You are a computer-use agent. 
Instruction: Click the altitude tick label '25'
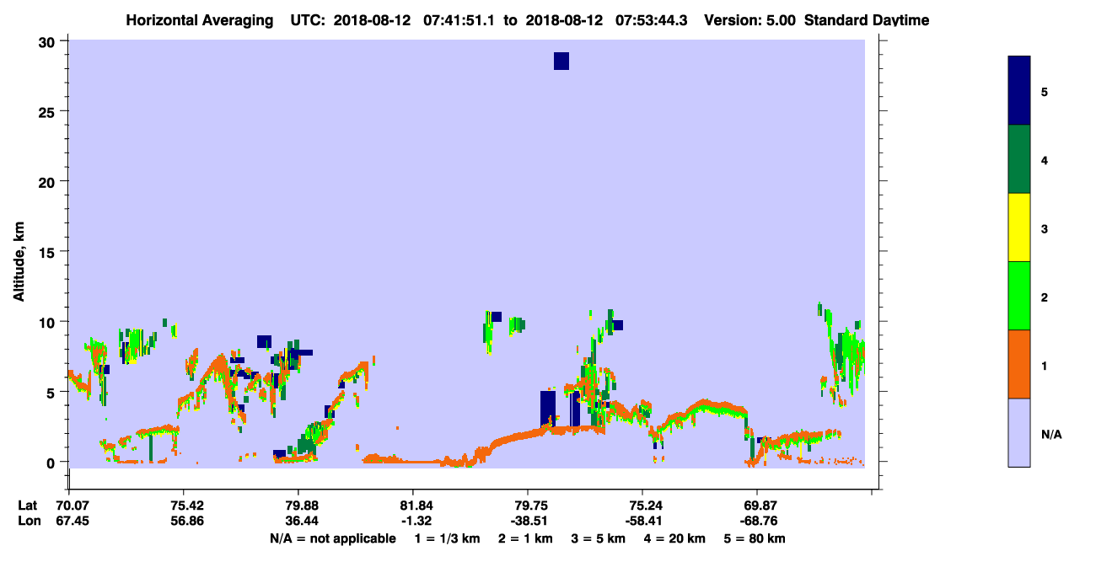pos(49,111)
